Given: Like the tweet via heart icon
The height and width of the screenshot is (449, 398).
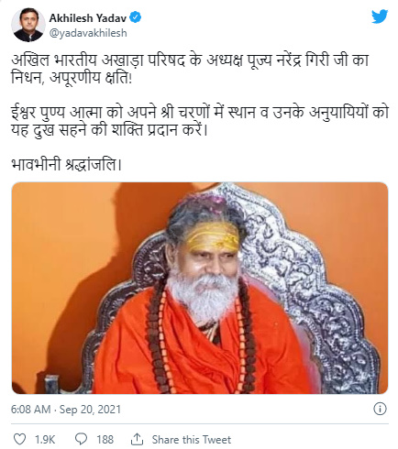Looking at the screenshot, I should point(20,439).
